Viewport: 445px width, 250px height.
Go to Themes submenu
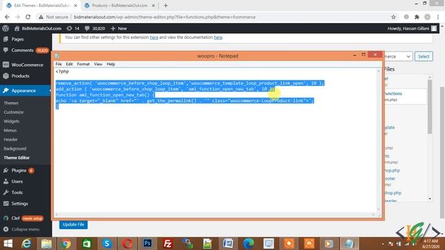point(11,103)
